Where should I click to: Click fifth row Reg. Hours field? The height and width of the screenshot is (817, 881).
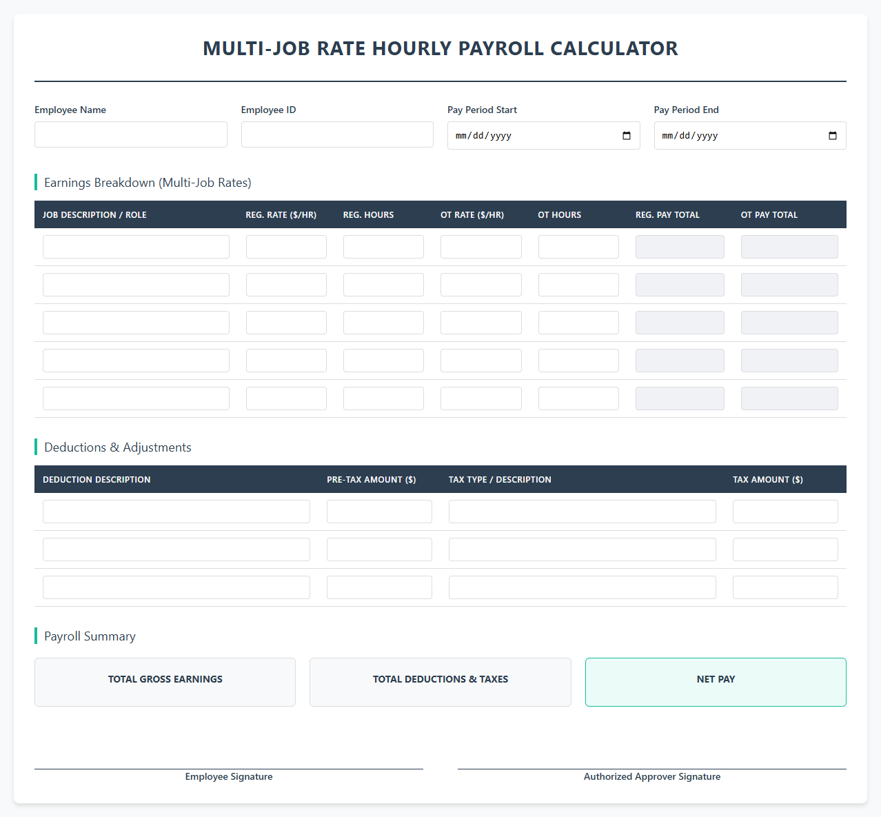pos(383,399)
